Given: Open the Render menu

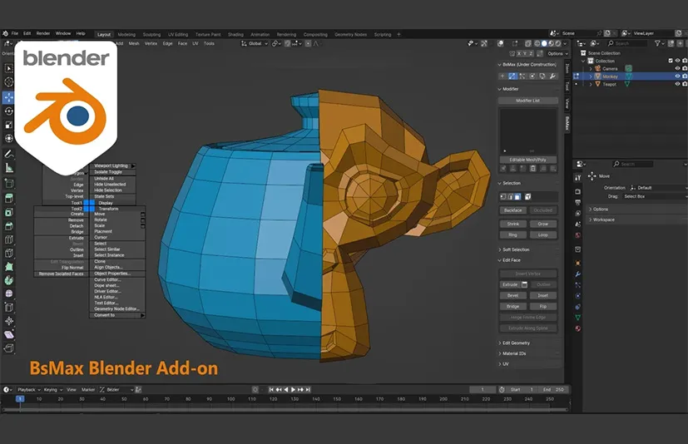Looking at the screenshot, I should click(43, 33).
